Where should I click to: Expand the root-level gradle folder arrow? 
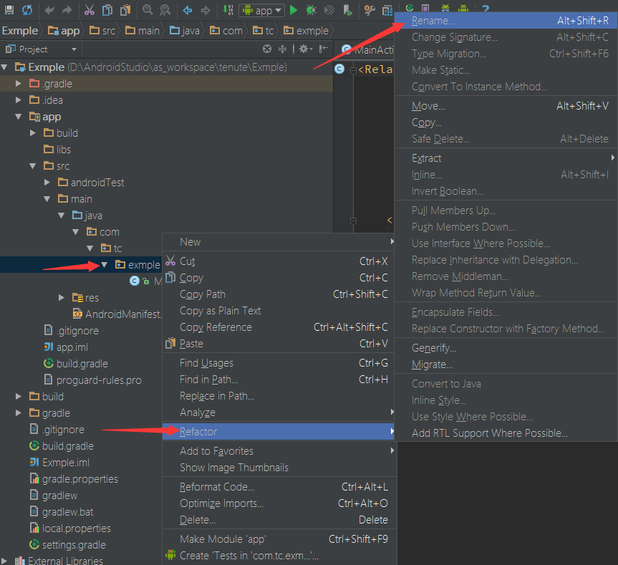pos(18,413)
